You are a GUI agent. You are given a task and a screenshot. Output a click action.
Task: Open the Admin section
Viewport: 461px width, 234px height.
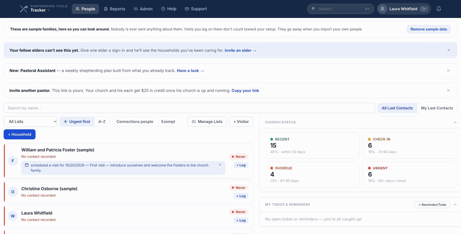point(143,9)
